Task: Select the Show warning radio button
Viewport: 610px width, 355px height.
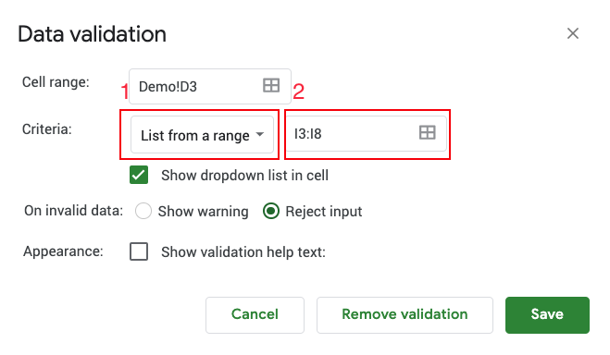Action: coord(143,211)
